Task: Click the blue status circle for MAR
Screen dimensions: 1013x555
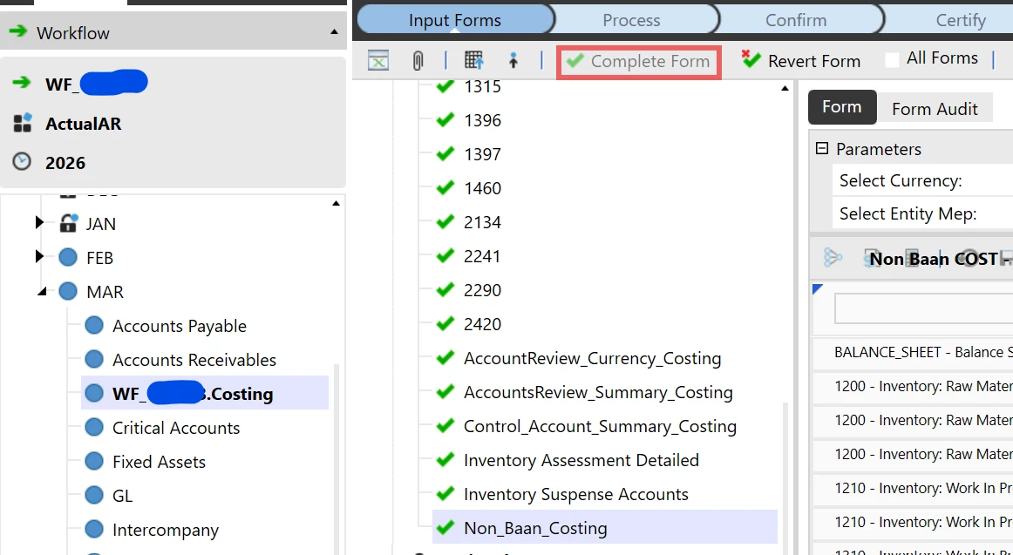Action: click(68, 291)
